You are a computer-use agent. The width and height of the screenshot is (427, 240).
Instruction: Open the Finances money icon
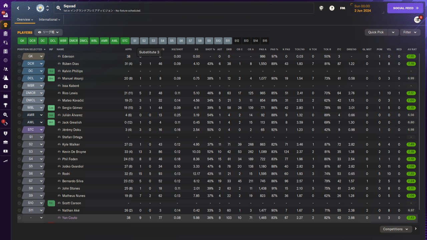pos(5,151)
